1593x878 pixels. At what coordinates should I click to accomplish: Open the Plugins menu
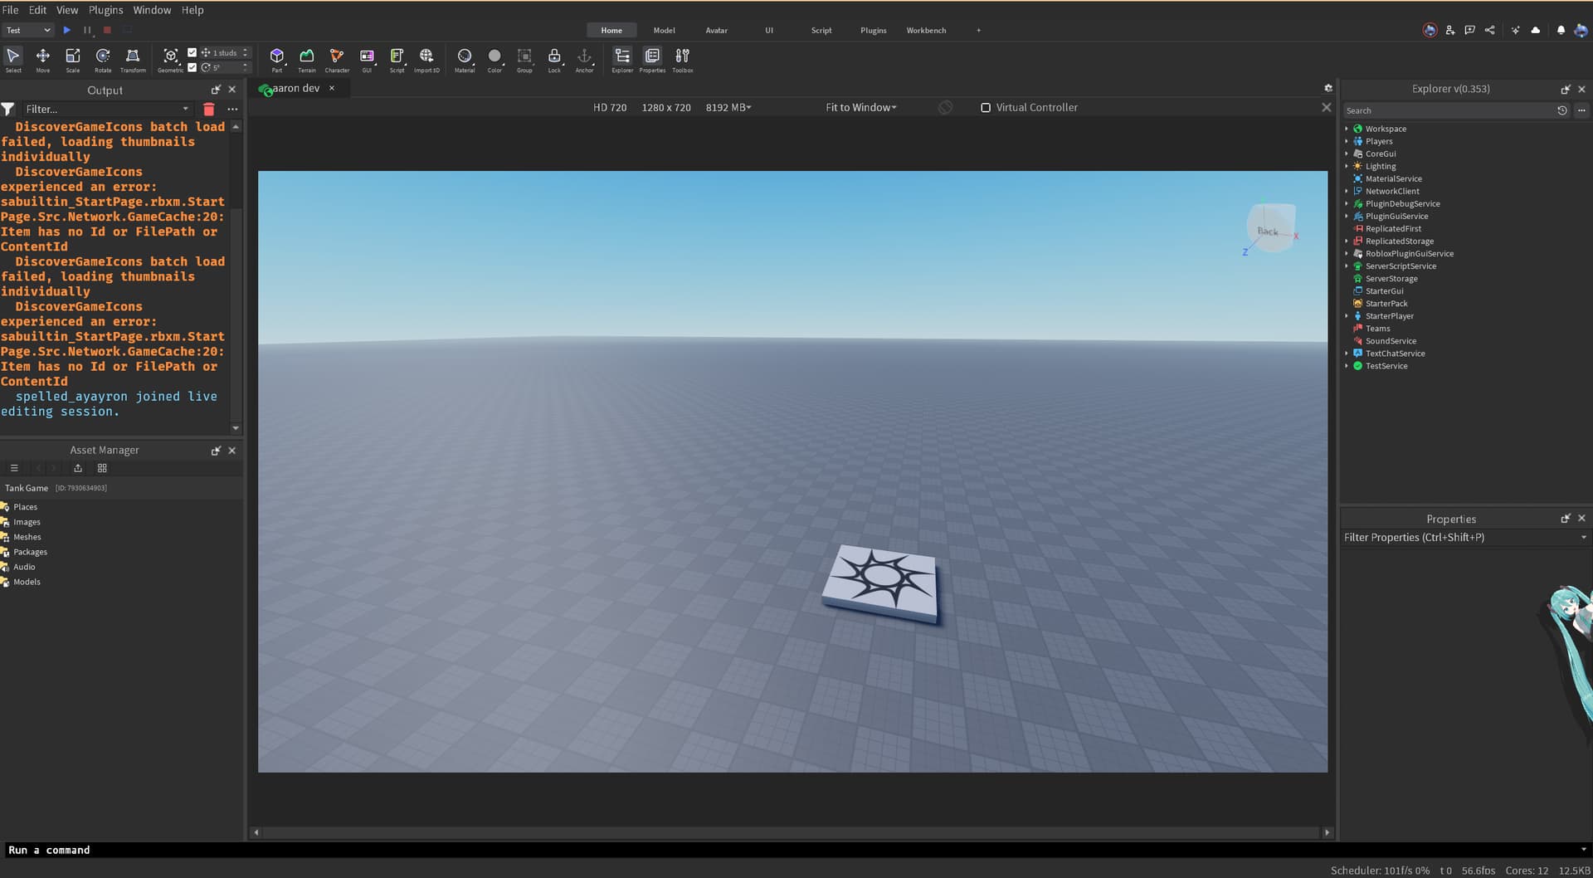click(105, 9)
